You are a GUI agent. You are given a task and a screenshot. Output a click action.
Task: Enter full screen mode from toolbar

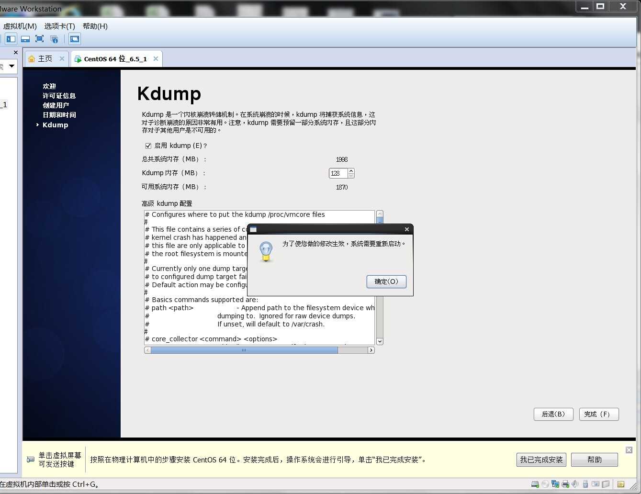[40, 39]
